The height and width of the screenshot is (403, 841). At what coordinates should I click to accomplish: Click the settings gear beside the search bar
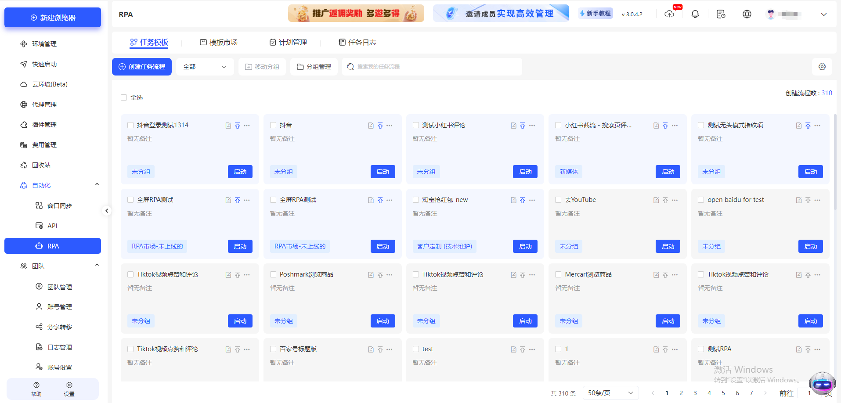pos(822,66)
